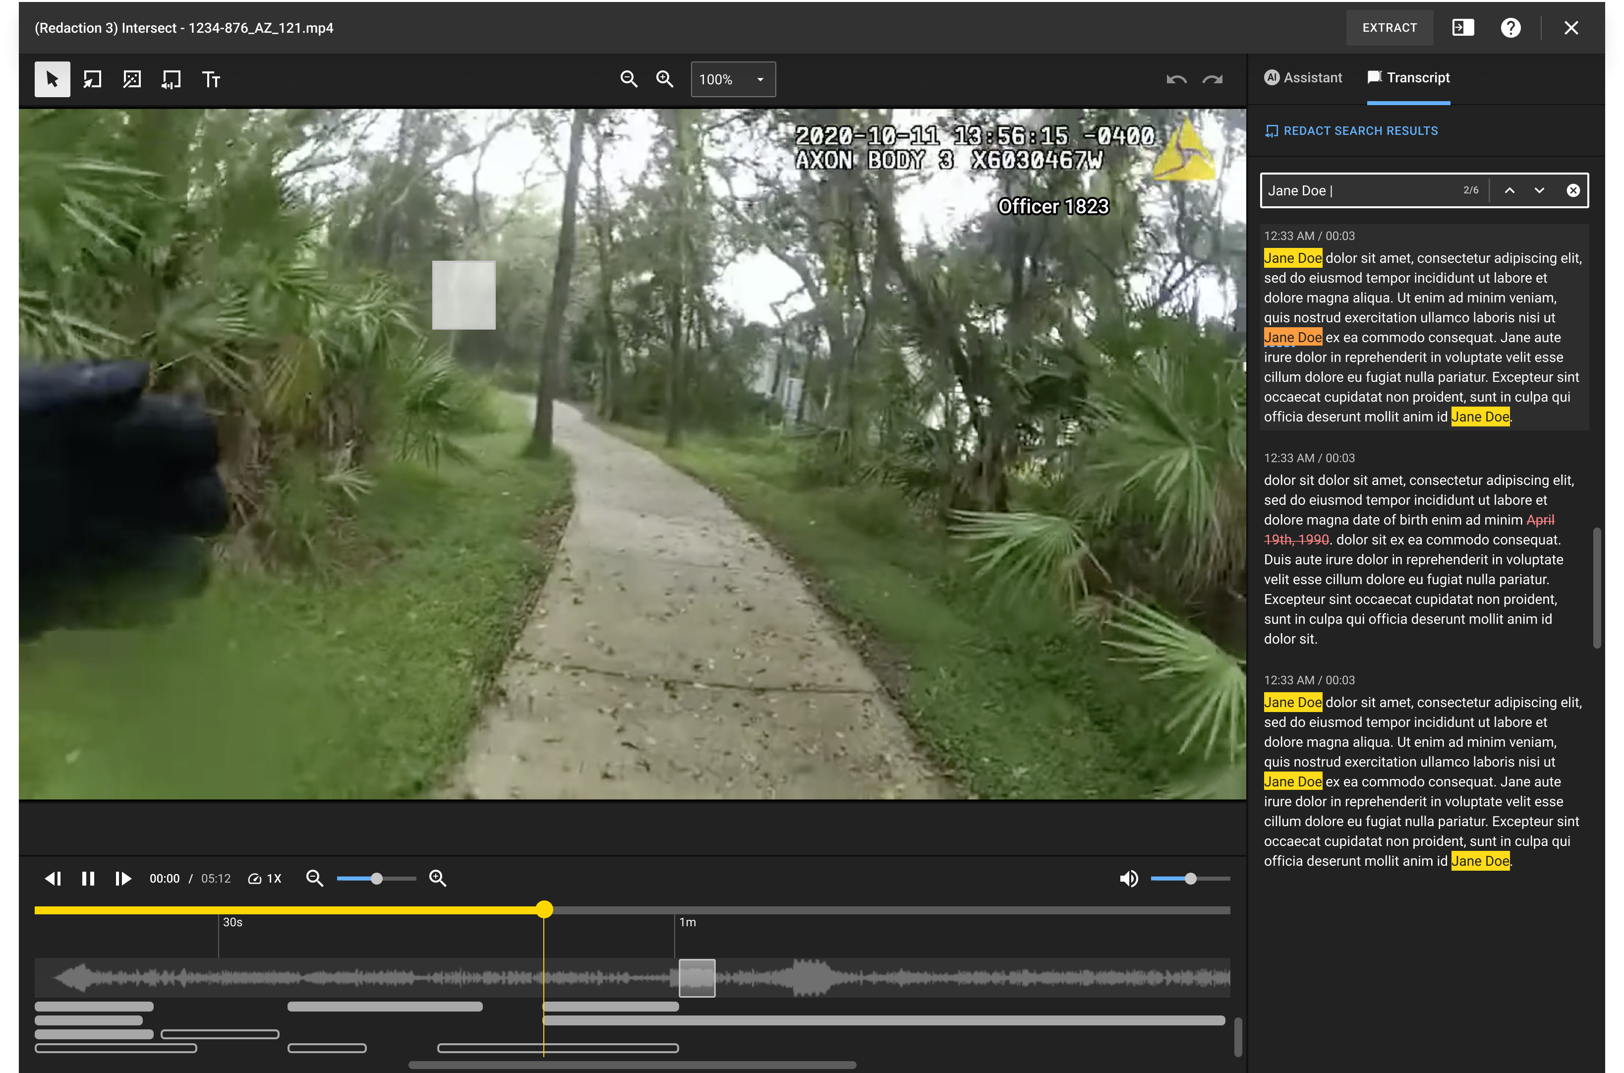Screen dimensions: 1624x1073
Task: Choose the audio redaction tool
Action: coord(171,79)
